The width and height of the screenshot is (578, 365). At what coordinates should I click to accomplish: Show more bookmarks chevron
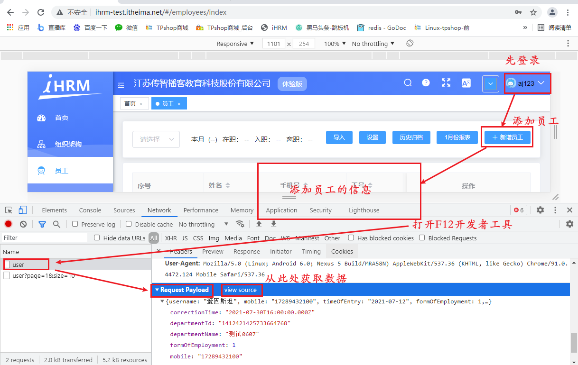pos(525,27)
